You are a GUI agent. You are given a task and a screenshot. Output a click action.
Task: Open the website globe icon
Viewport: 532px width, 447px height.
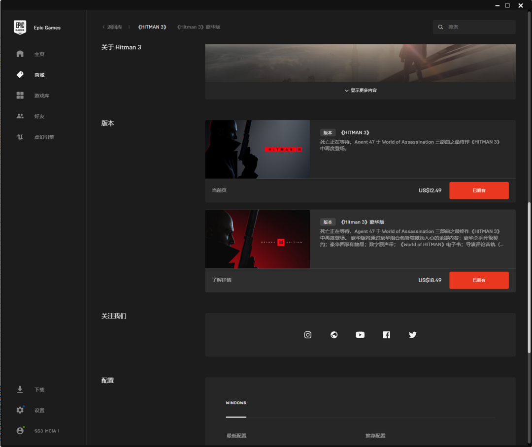334,335
